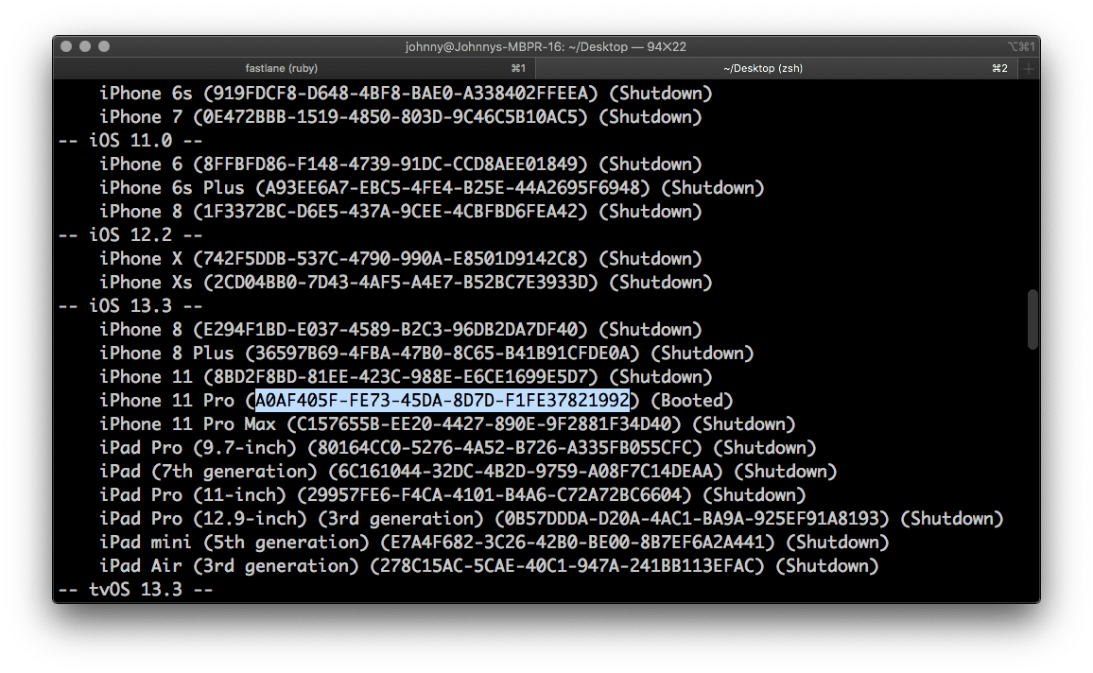Click the iPad mini (5th generation) line
The width and height of the screenshot is (1093, 673).
tap(494, 543)
